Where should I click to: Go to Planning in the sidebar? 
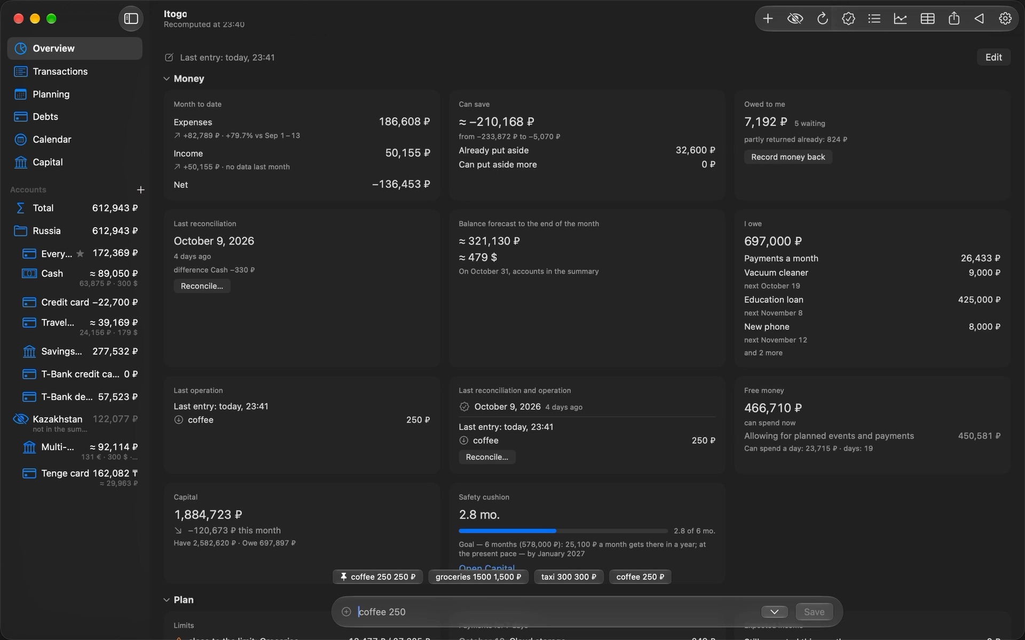75,94
